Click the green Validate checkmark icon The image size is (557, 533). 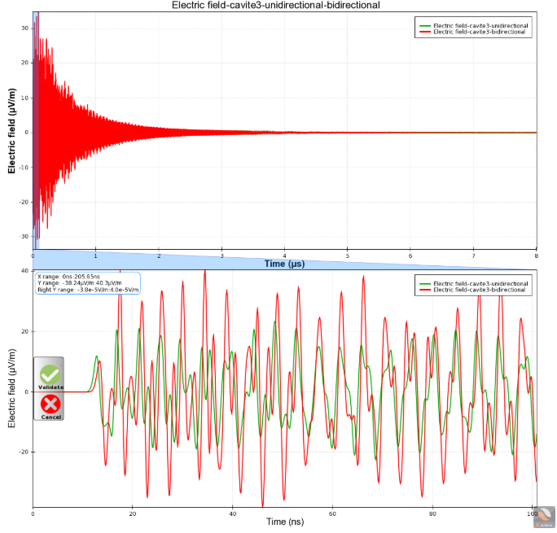coord(50,375)
